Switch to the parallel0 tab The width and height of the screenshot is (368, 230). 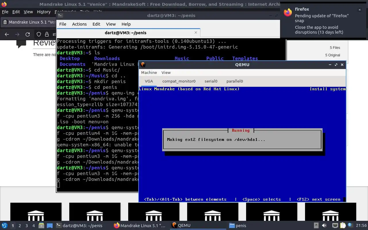click(235, 81)
